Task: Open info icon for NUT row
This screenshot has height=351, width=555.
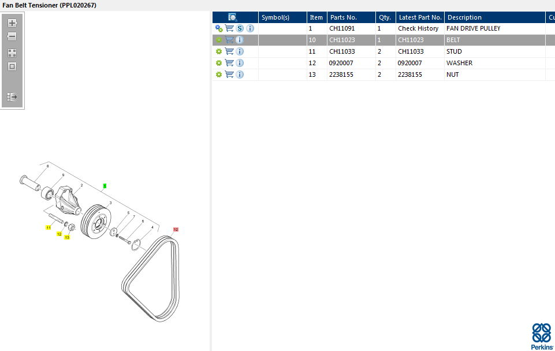Action: click(240, 74)
